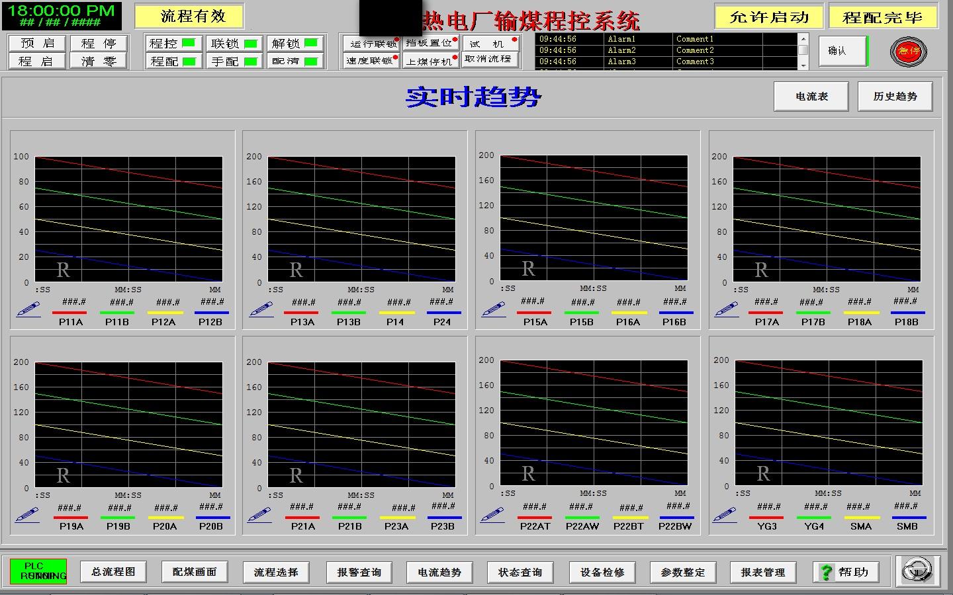Click the 电流表 ammeter button
This screenshot has width=953, height=595.
[811, 97]
